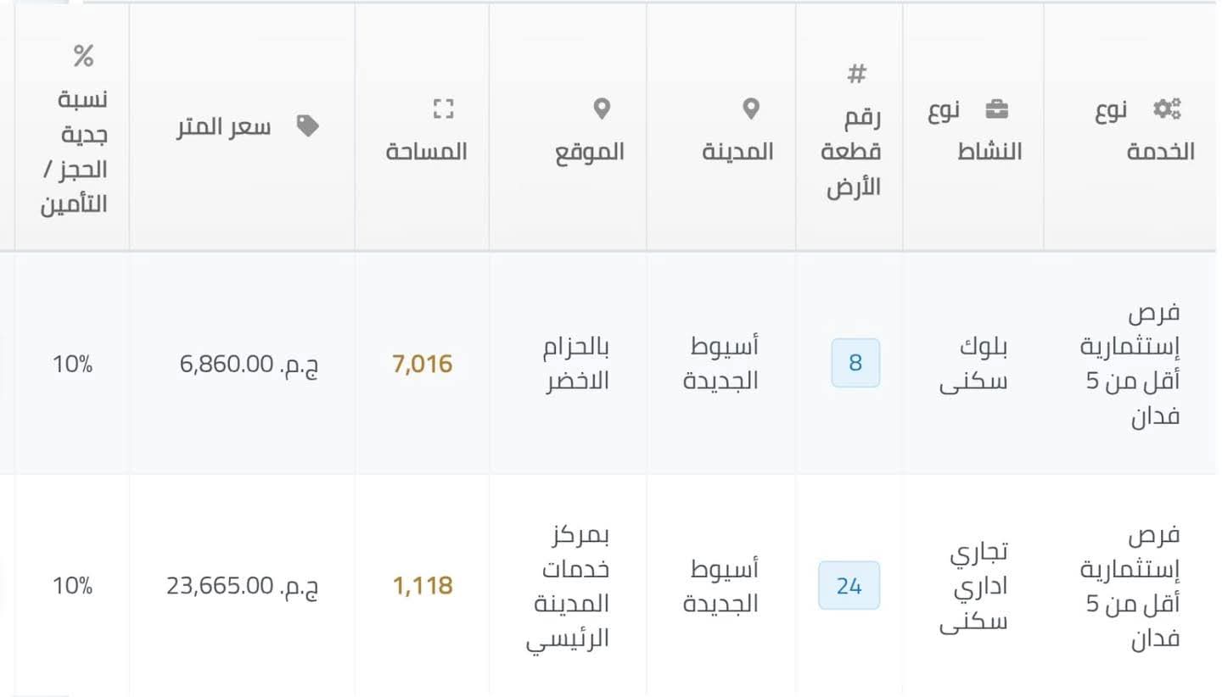Click the بلوك سكنى activity cell

974,364
